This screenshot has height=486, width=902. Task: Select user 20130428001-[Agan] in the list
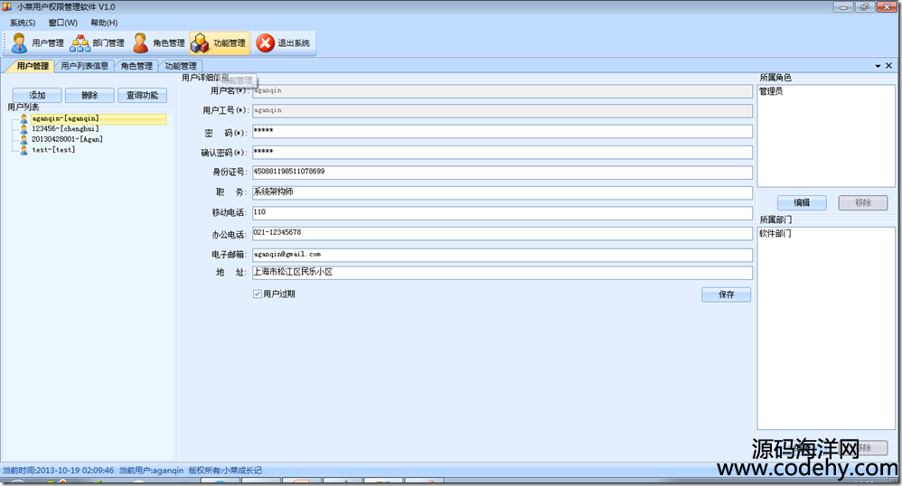coord(66,139)
